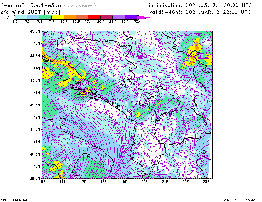Click the 20E longitude label
Viewport: 262px width, 202px height.
144,182
